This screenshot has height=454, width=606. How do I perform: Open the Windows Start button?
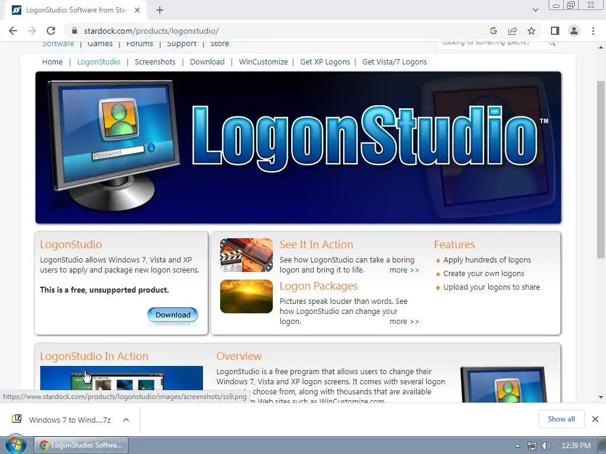(15, 445)
